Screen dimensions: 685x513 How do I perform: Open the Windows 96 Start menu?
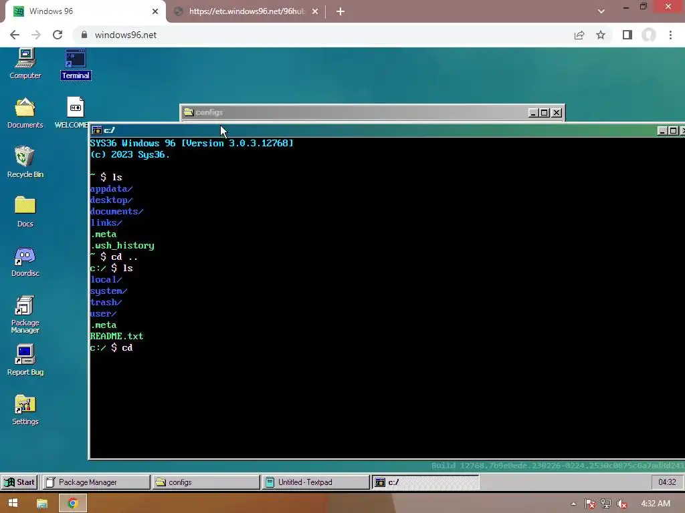coord(19,482)
